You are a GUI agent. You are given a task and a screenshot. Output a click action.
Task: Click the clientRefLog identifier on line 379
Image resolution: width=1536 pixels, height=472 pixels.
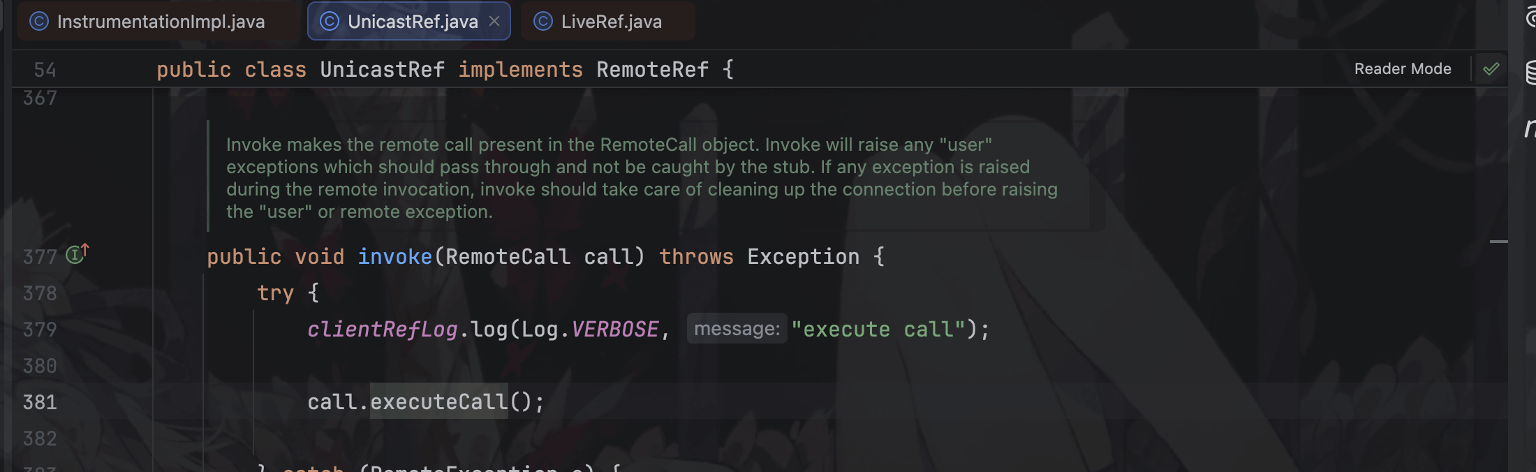click(x=383, y=328)
